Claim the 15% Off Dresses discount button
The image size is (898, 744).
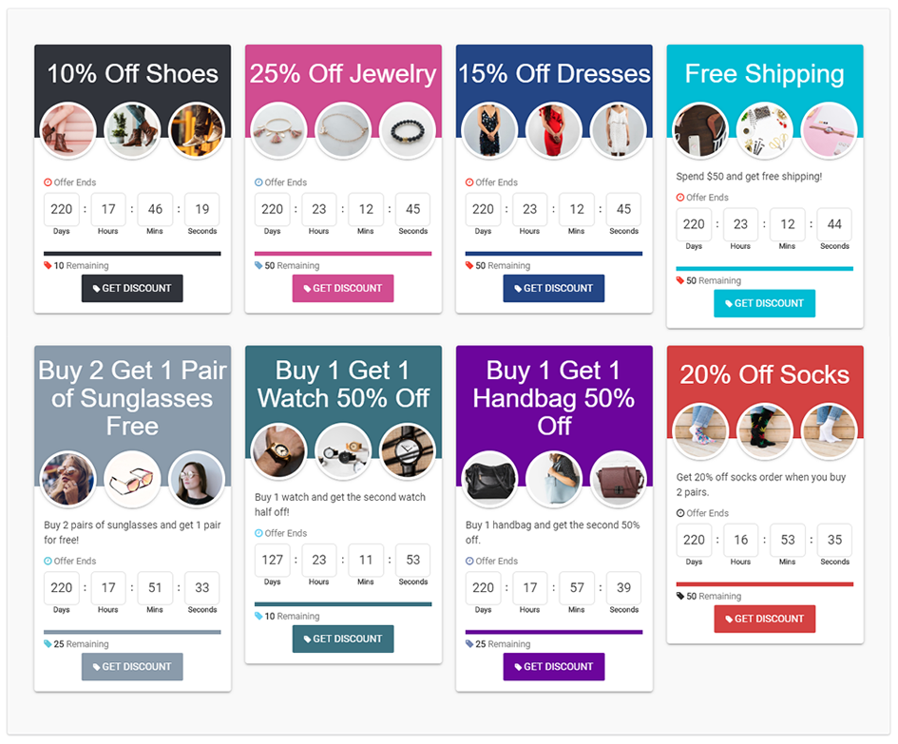[x=553, y=289]
